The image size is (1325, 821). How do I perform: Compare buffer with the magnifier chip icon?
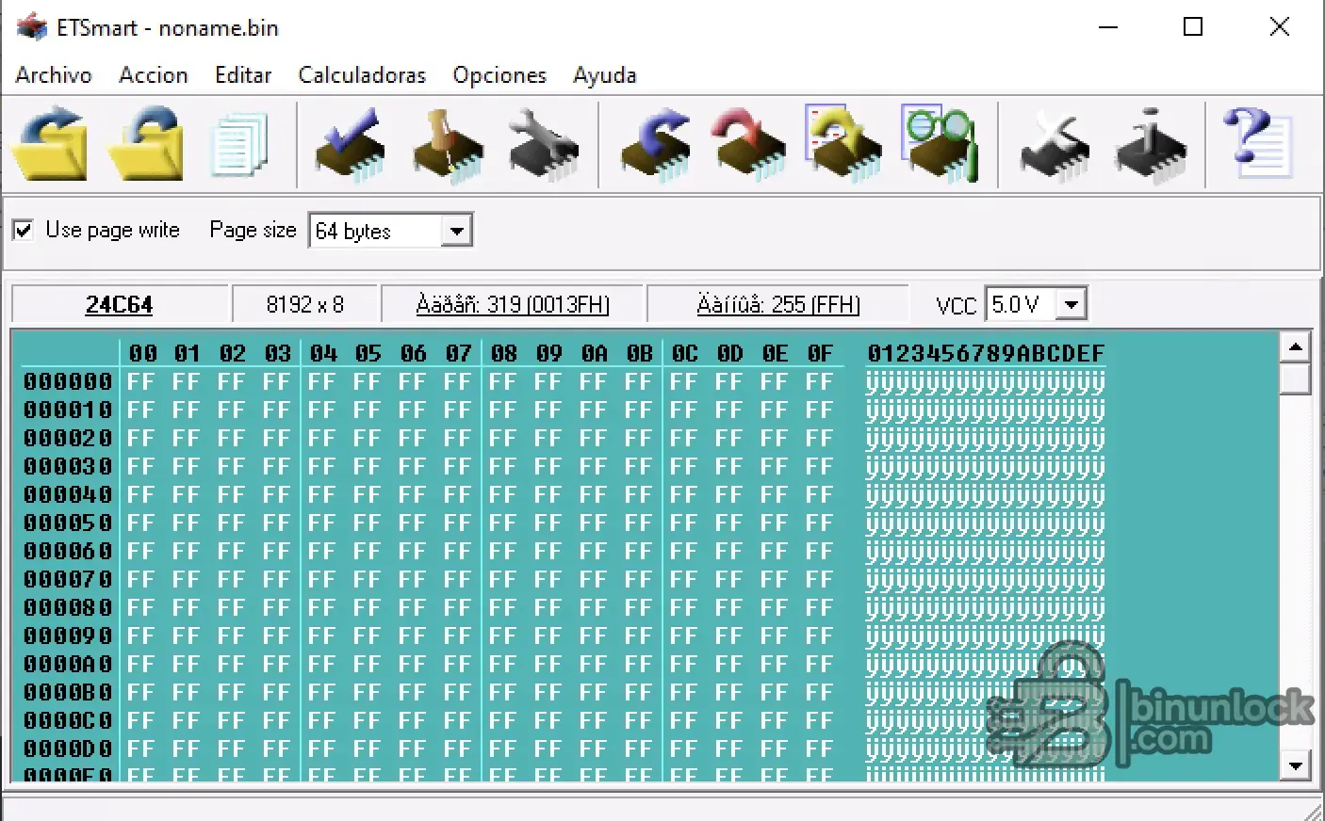939,144
